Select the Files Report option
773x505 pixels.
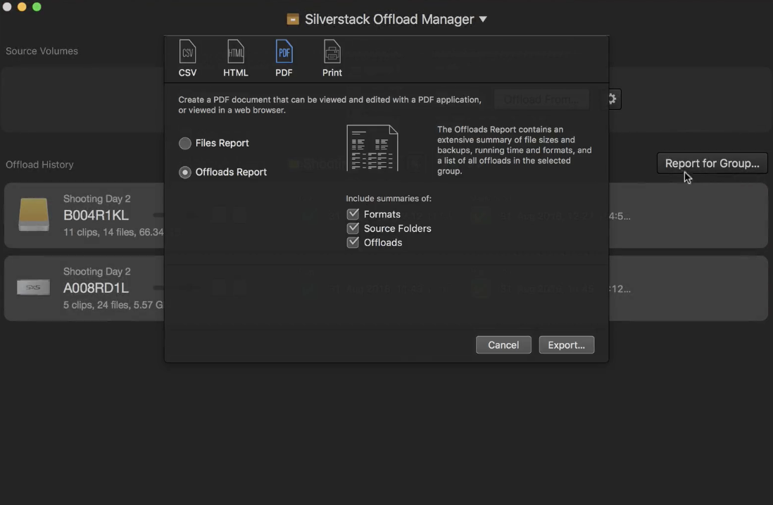coord(185,143)
